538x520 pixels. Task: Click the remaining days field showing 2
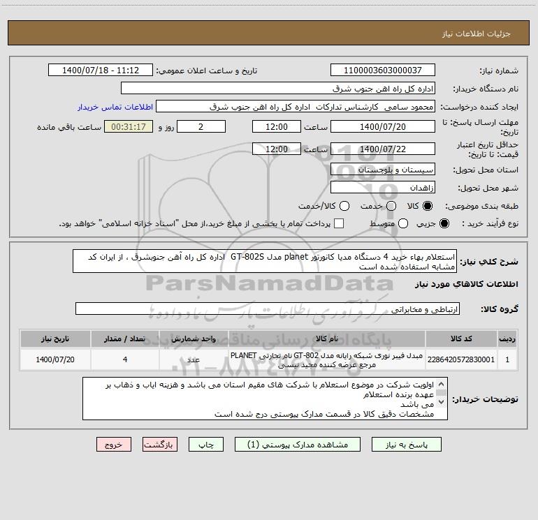click(201, 126)
